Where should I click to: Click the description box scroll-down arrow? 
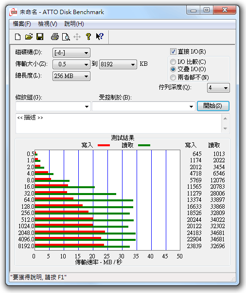225,128
